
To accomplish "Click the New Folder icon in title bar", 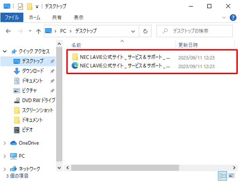I will click(30, 7).
